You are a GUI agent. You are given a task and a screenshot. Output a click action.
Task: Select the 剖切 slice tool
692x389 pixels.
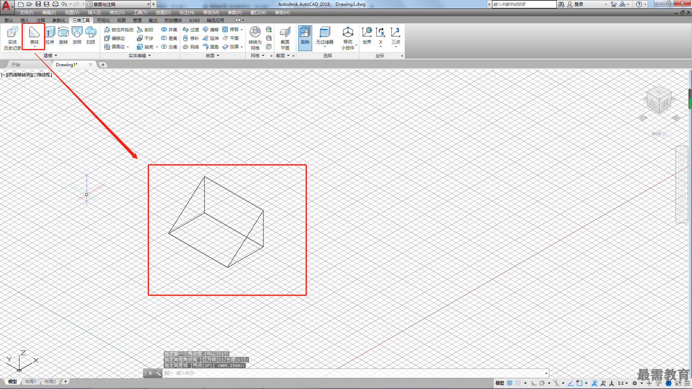(x=145, y=30)
